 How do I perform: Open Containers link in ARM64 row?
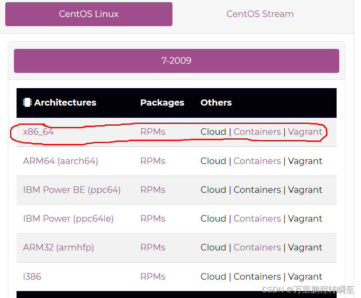coord(257,161)
